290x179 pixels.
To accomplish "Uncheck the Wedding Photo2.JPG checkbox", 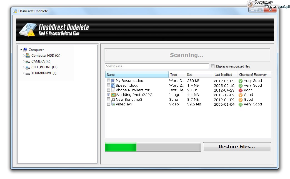I will [x=108, y=95].
